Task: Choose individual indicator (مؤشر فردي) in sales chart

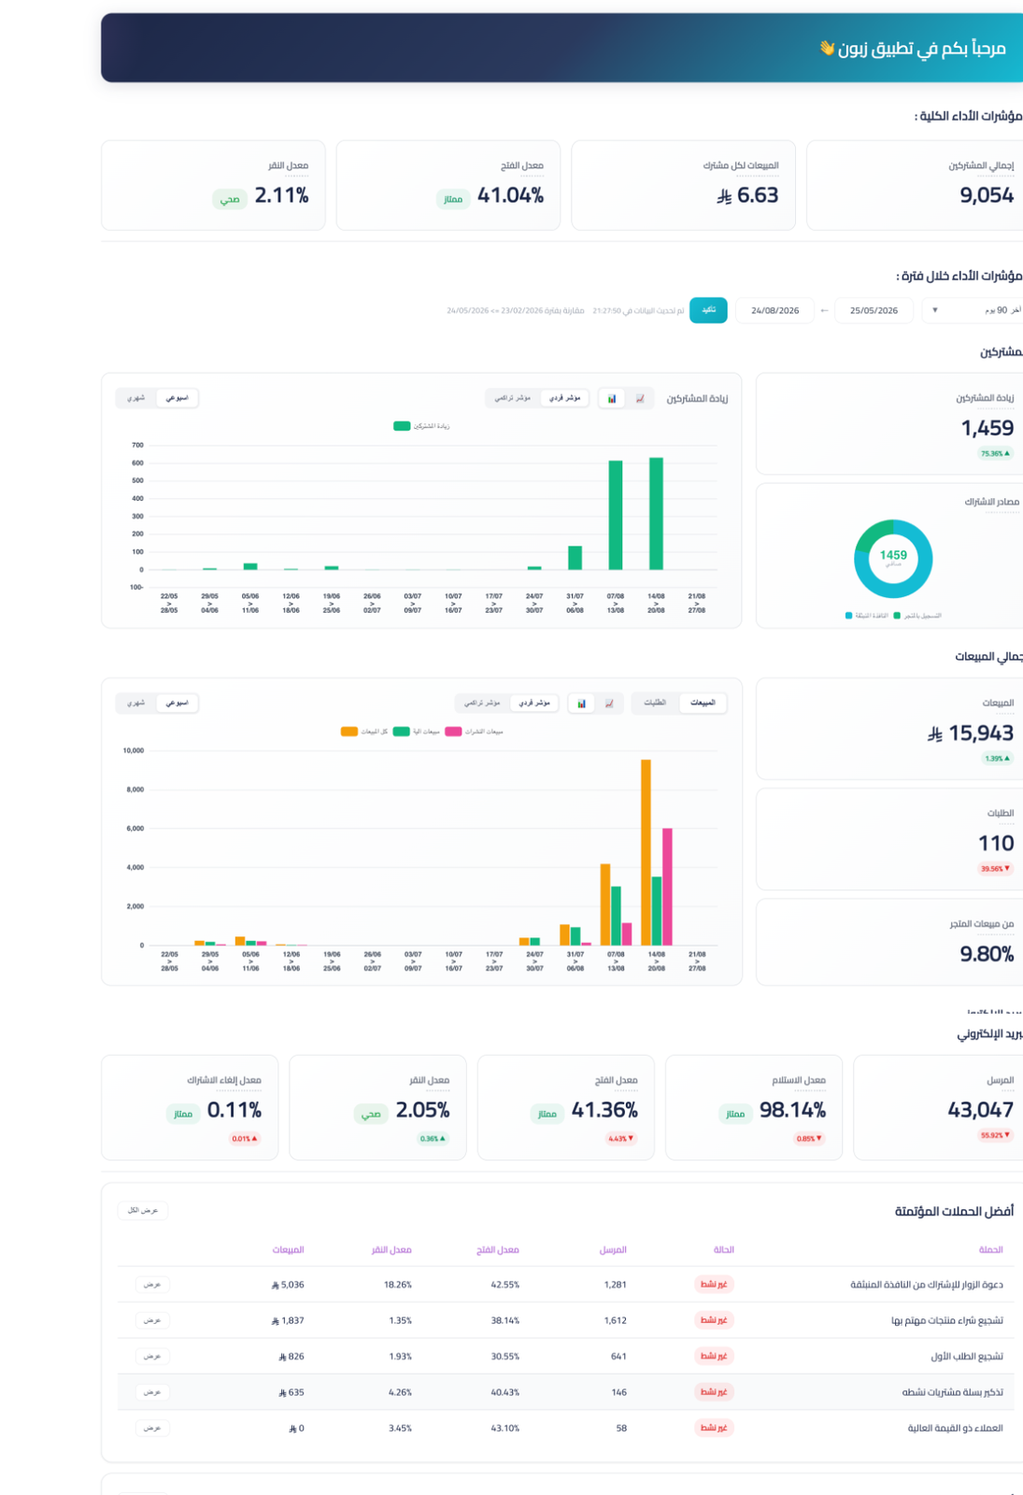Action: pyautogui.click(x=533, y=703)
